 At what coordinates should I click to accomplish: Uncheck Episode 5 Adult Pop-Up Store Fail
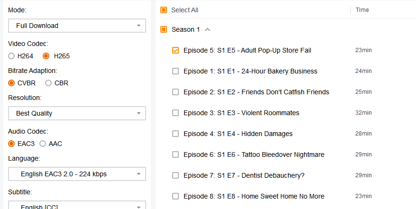pyautogui.click(x=176, y=50)
